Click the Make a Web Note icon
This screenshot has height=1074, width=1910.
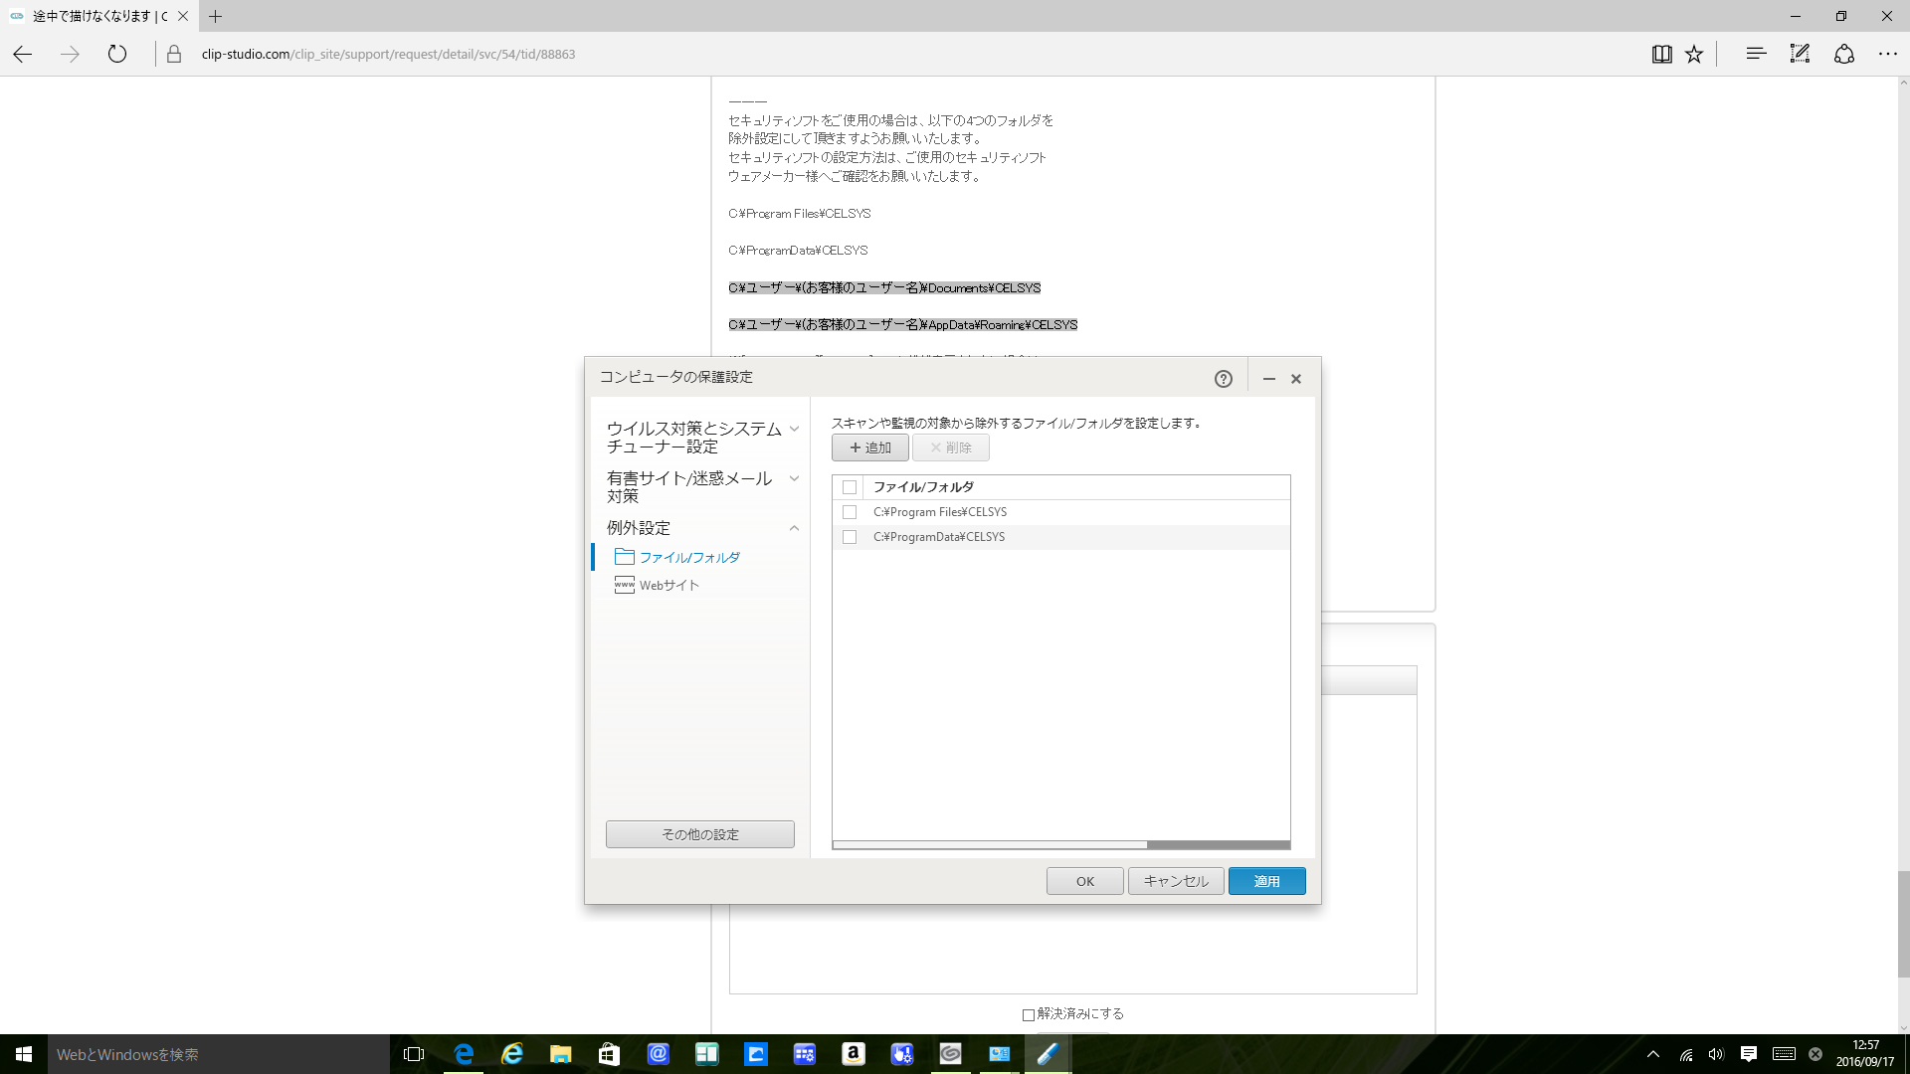[x=1800, y=55]
